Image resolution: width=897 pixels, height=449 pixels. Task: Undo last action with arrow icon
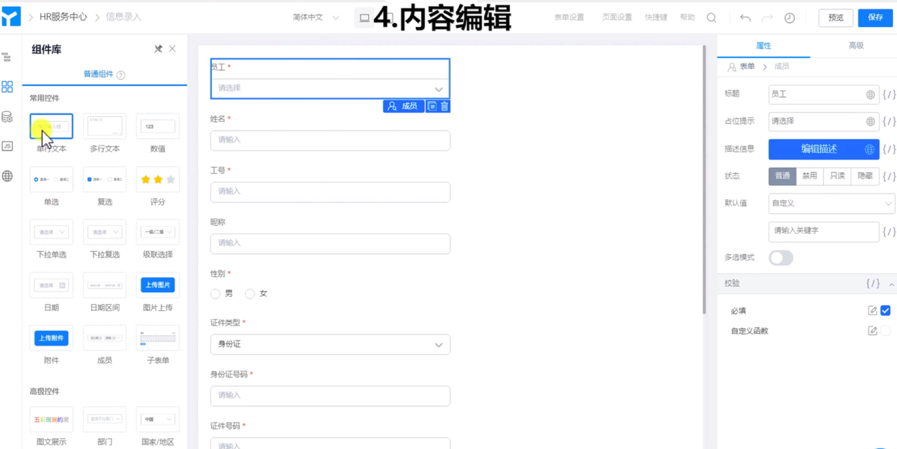(x=745, y=18)
